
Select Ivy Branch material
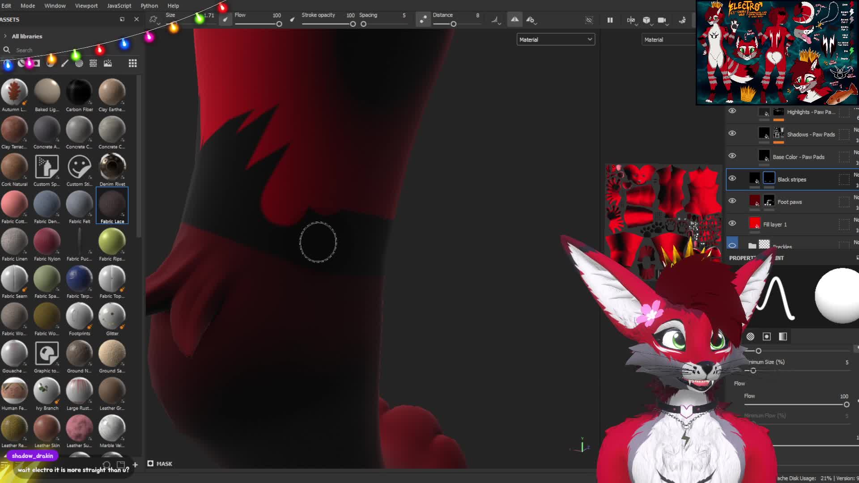click(47, 394)
